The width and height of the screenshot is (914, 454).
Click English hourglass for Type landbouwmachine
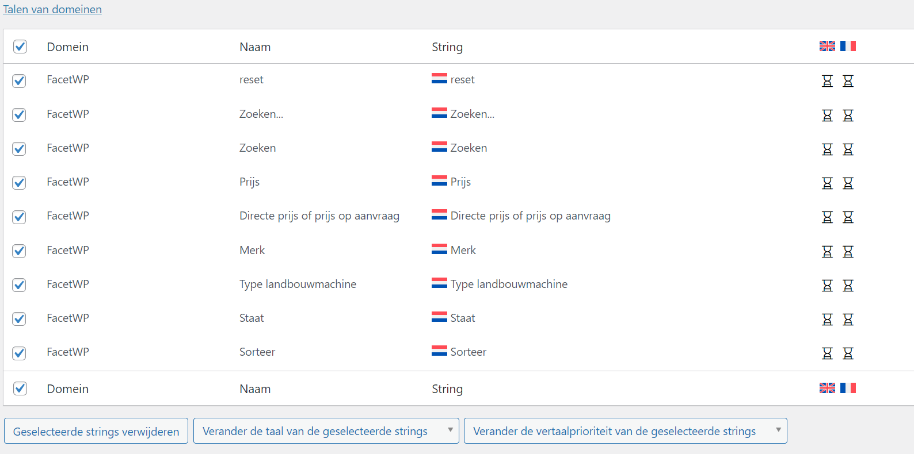(x=827, y=286)
